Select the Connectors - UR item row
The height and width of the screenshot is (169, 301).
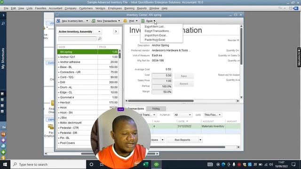[88, 72]
